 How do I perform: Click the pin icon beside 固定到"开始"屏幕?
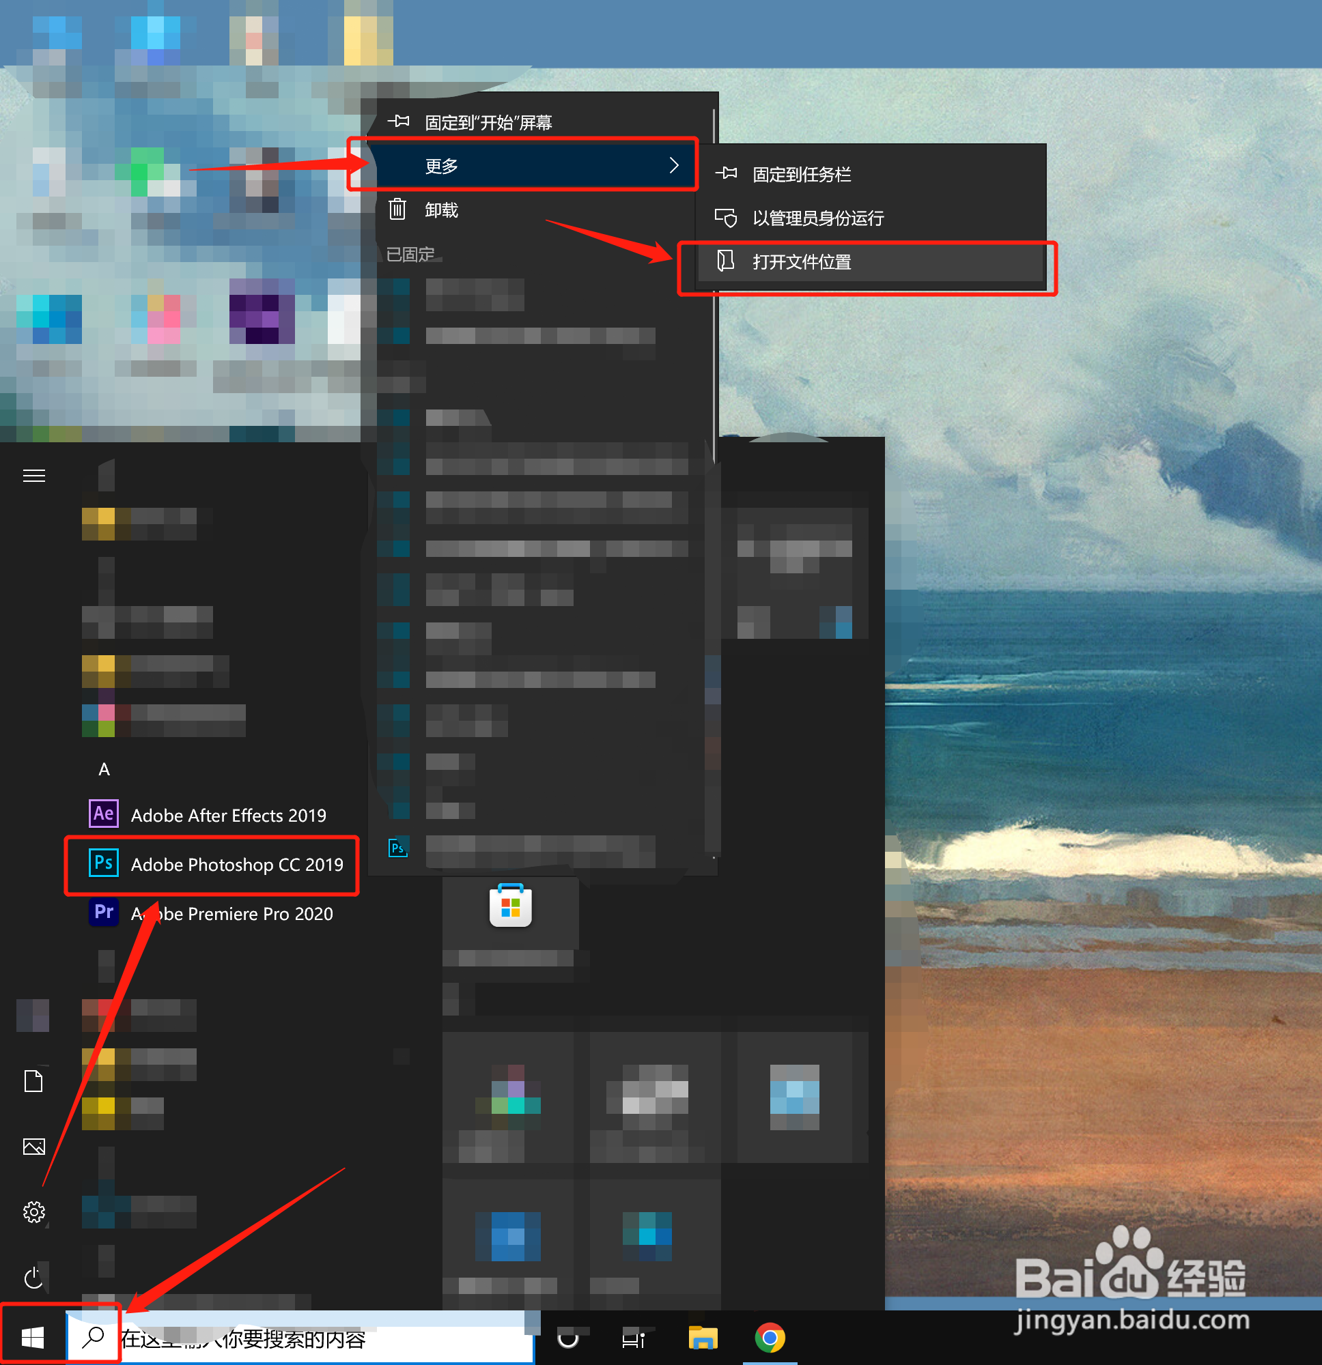[398, 121]
